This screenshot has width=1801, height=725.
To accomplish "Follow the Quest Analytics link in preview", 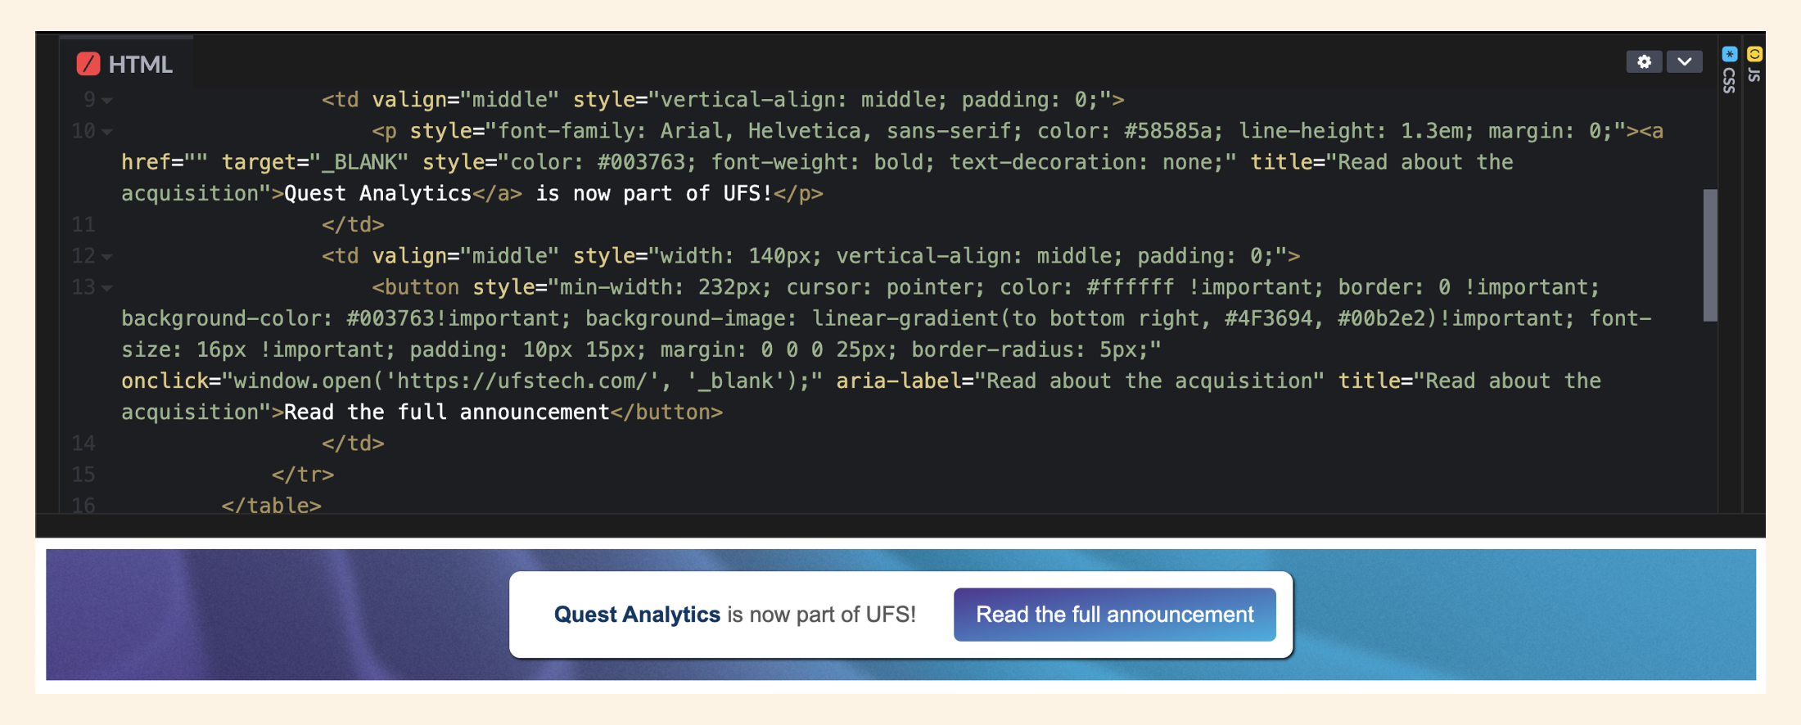I will [x=636, y=615].
